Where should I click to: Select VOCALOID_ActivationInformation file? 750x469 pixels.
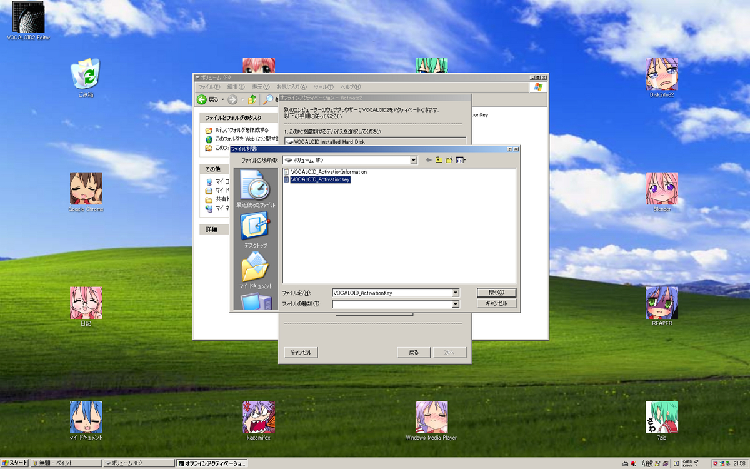coord(325,172)
